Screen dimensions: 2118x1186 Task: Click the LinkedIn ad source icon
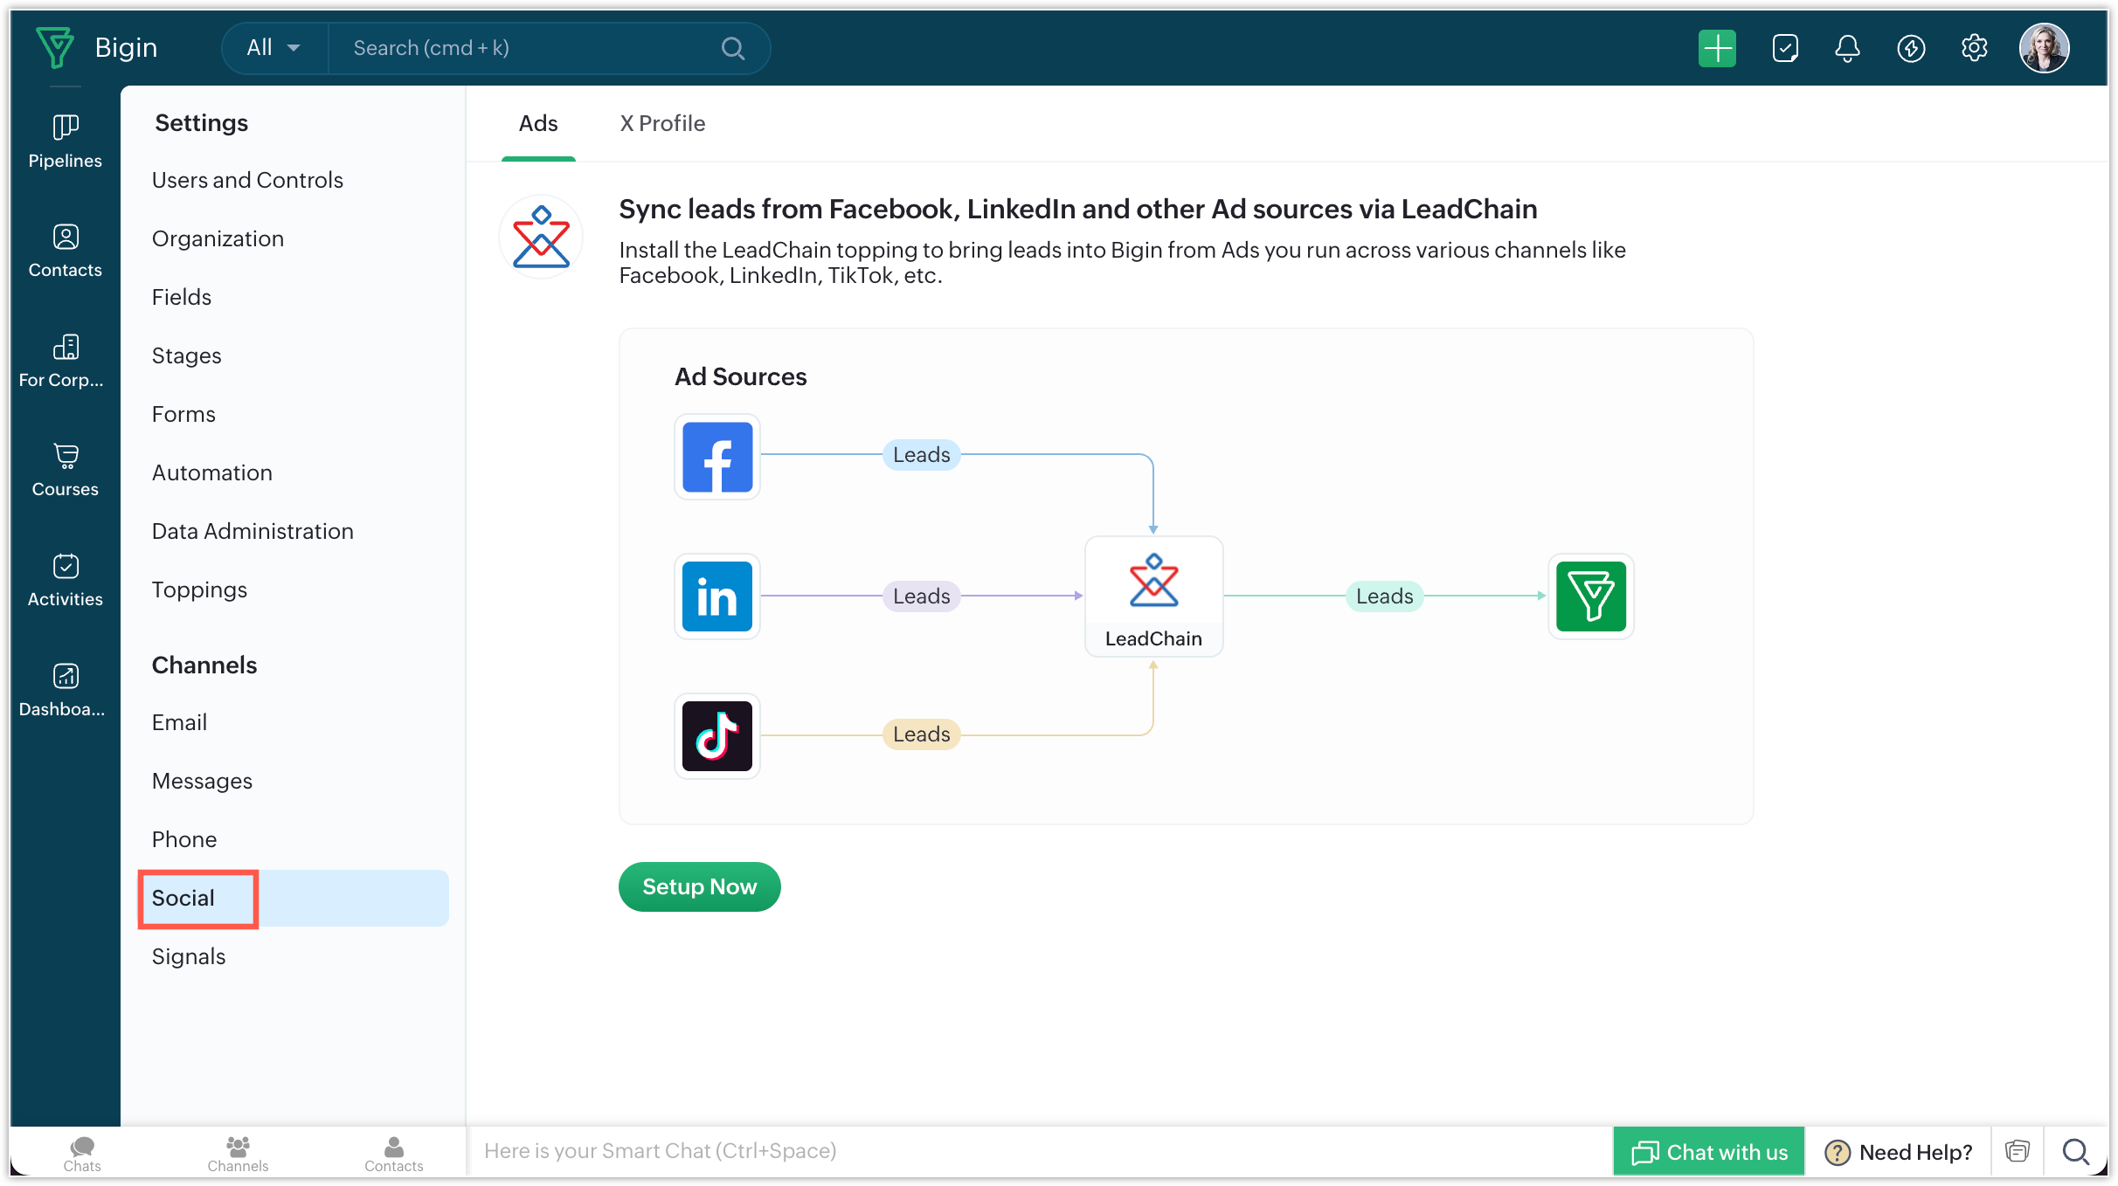(x=716, y=596)
